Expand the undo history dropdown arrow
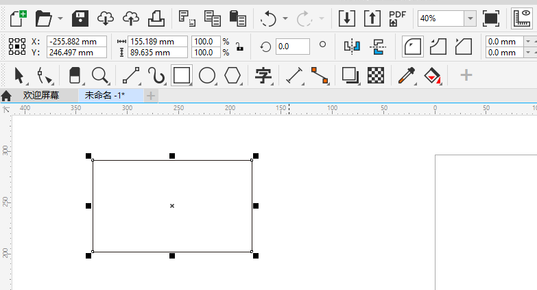The height and width of the screenshot is (290, 537). click(x=284, y=18)
